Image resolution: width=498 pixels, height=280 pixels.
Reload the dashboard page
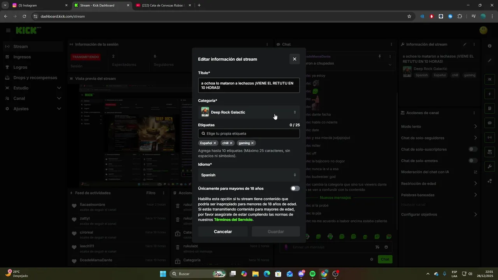[x=24, y=16]
